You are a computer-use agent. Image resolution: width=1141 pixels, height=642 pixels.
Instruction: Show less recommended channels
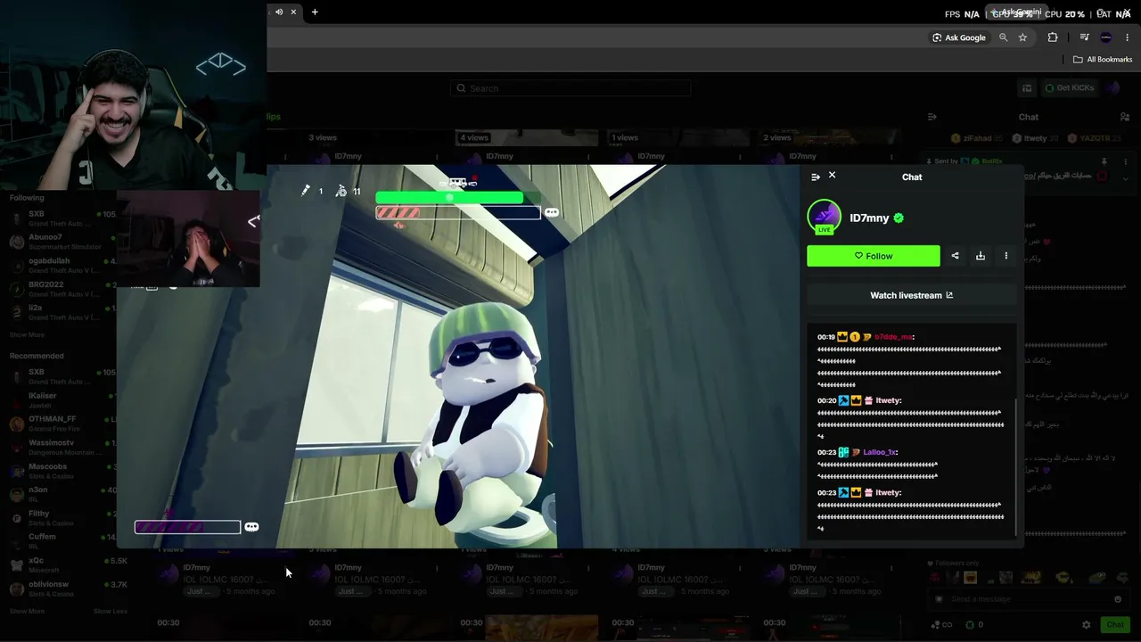tap(111, 611)
